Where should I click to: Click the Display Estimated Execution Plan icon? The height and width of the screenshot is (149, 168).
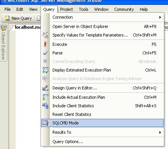tap(45, 70)
